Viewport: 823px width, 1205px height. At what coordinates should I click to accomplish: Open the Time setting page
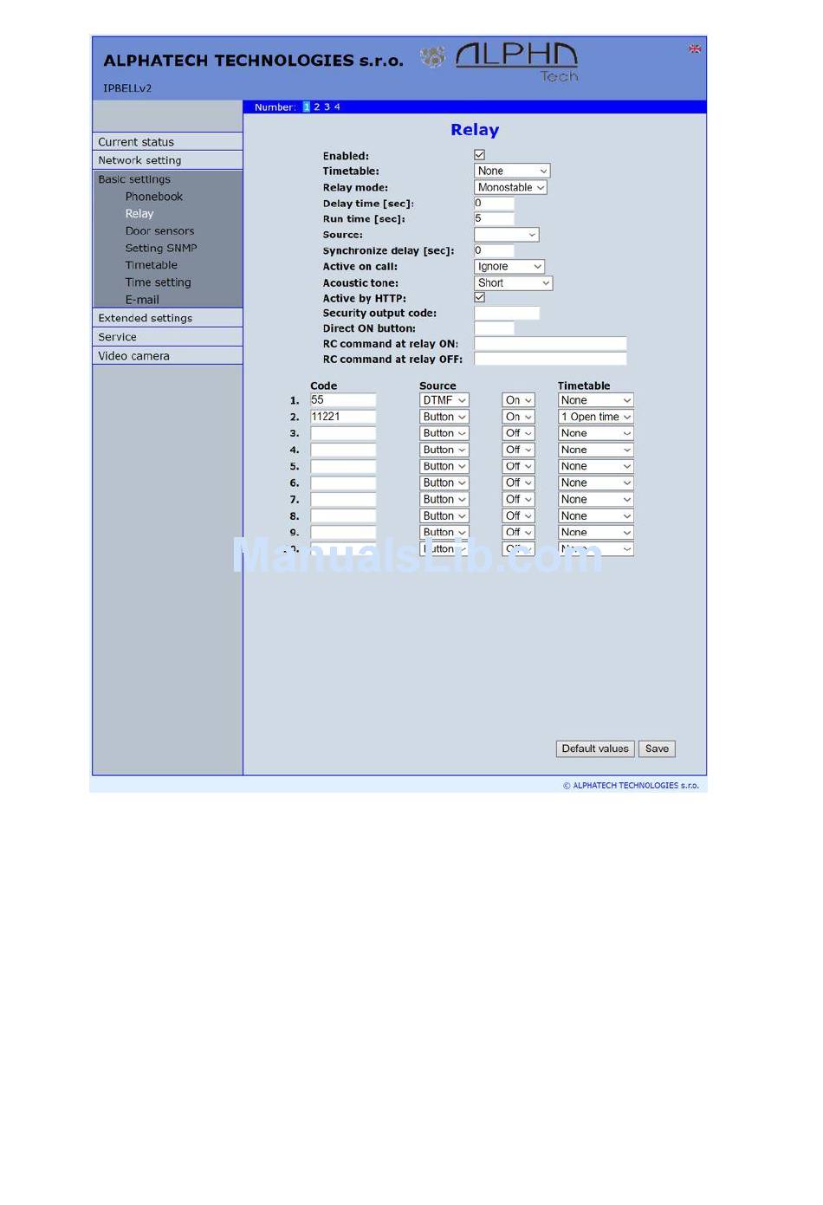pyautogui.click(x=158, y=282)
